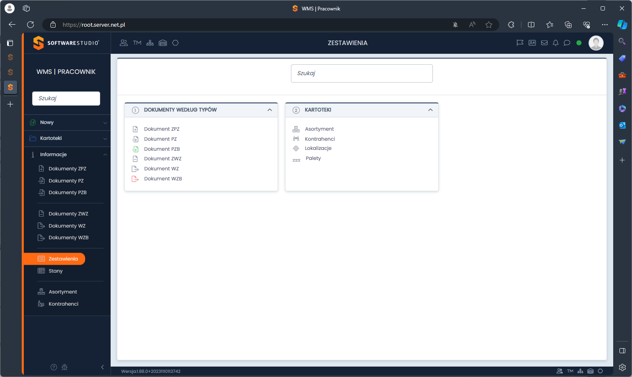Open the contact card icon in header
This screenshot has width=632, height=377.
pos(532,43)
